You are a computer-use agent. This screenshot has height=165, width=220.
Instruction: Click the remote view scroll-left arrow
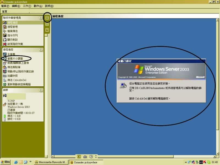53,156
